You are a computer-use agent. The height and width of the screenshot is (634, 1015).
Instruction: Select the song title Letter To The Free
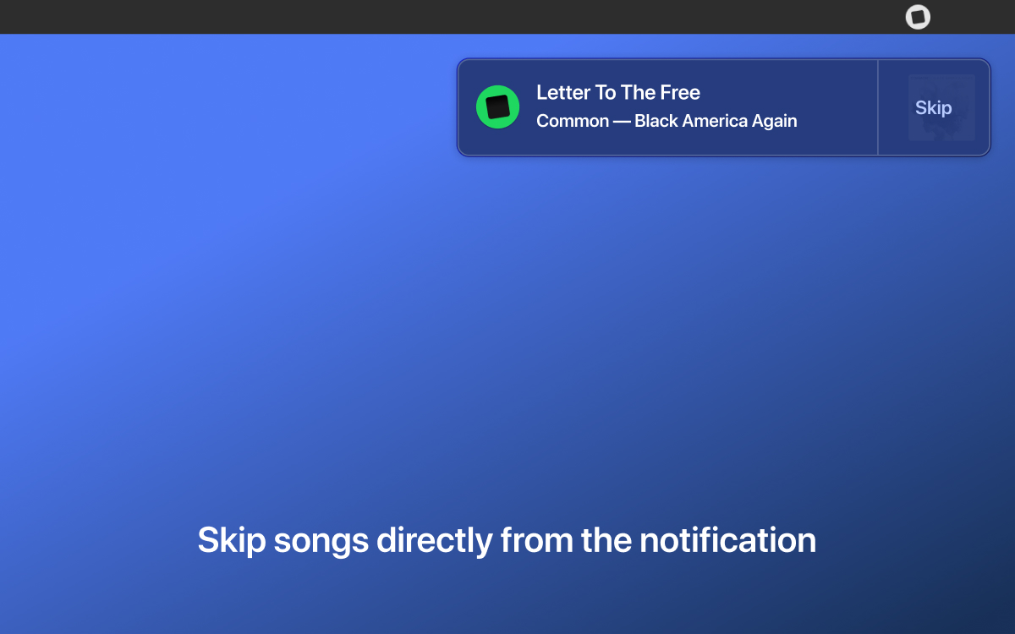pyautogui.click(x=618, y=92)
